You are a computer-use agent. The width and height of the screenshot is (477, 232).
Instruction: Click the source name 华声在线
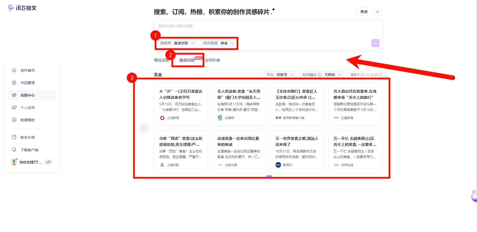tap(347, 165)
